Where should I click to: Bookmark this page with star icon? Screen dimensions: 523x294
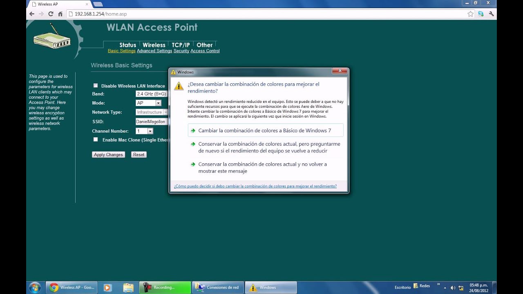tap(470, 14)
